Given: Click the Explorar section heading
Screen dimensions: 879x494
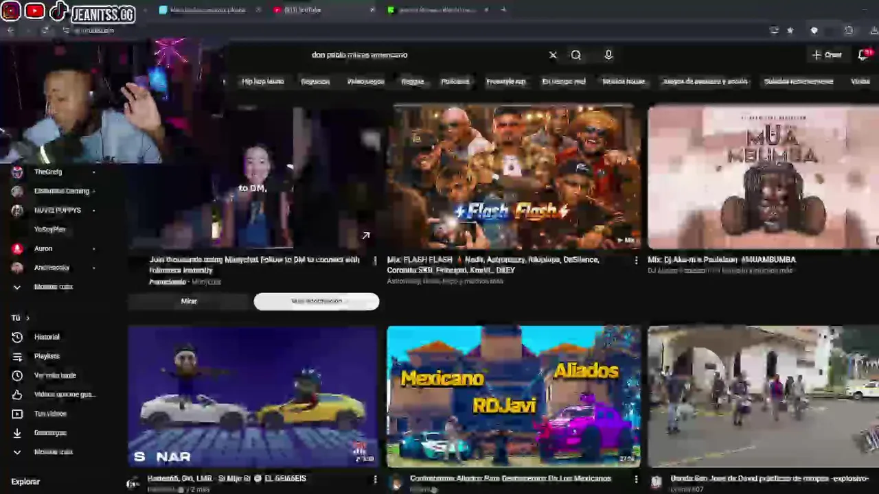Looking at the screenshot, I should click(x=25, y=482).
